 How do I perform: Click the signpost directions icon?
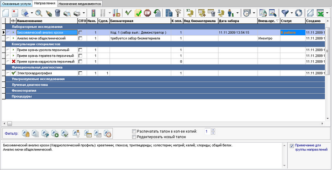tap(178, 13)
